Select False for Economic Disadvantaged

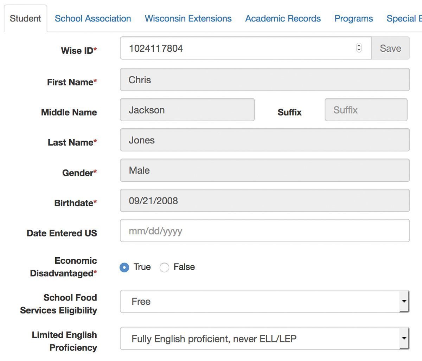(164, 267)
